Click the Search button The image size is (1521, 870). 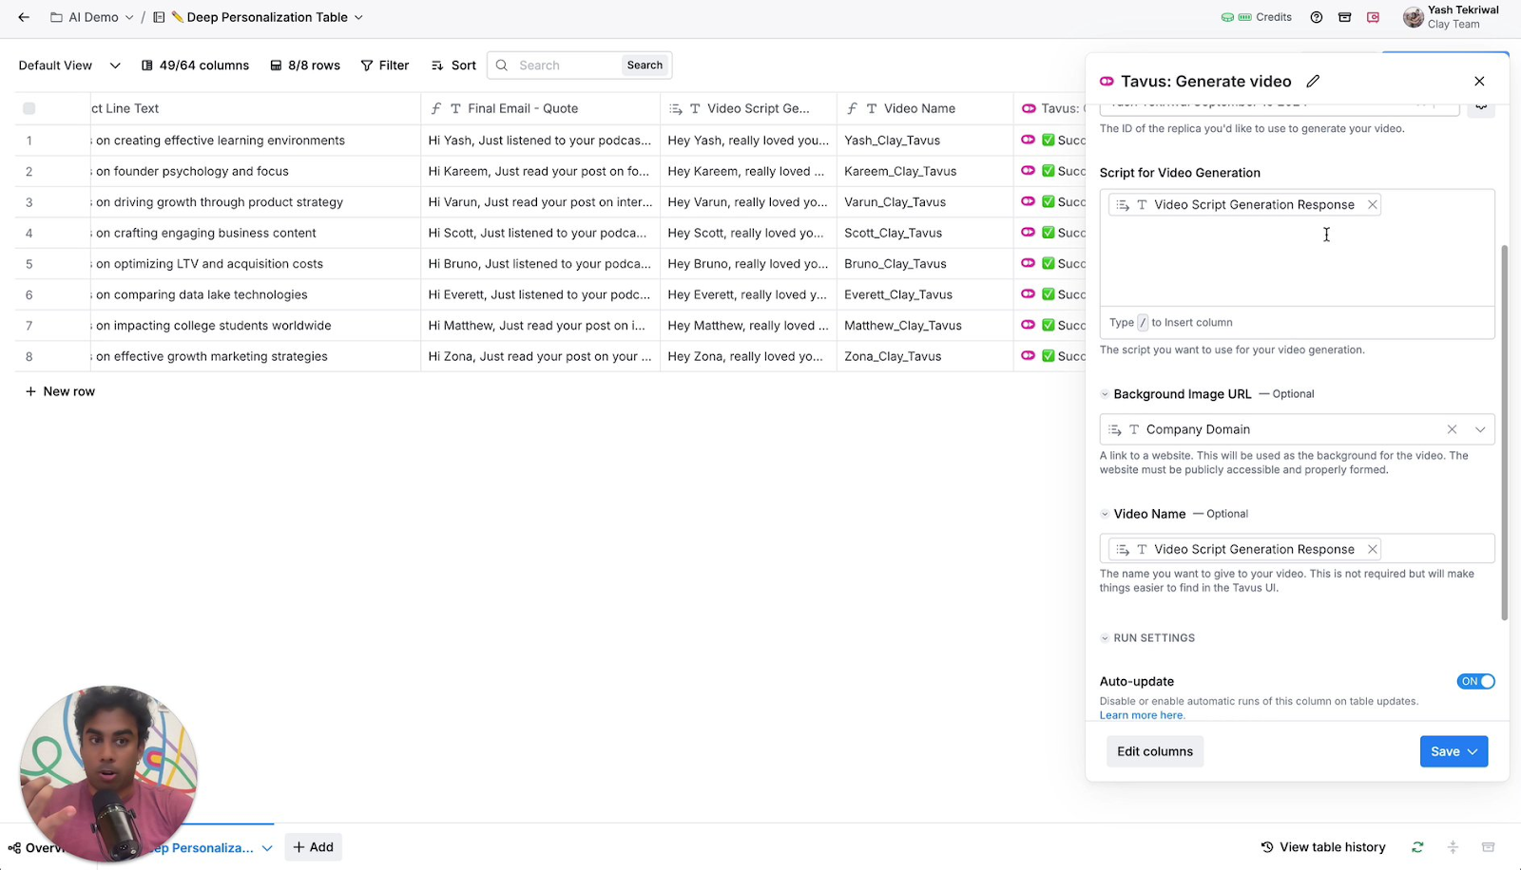(645, 66)
